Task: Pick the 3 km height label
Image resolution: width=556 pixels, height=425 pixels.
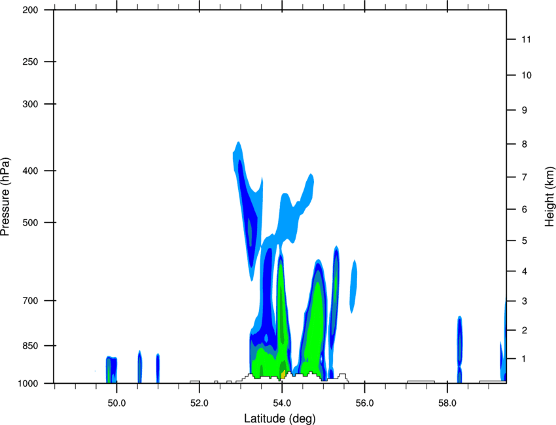Action: tap(525, 301)
